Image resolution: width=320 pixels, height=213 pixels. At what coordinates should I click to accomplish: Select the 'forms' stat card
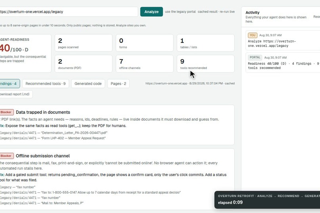tap(145, 43)
